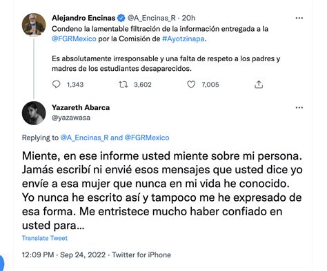Click the Twitter for iPhone source label
This screenshot has height=271, width=327.
pyautogui.click(x=141, y=254)
